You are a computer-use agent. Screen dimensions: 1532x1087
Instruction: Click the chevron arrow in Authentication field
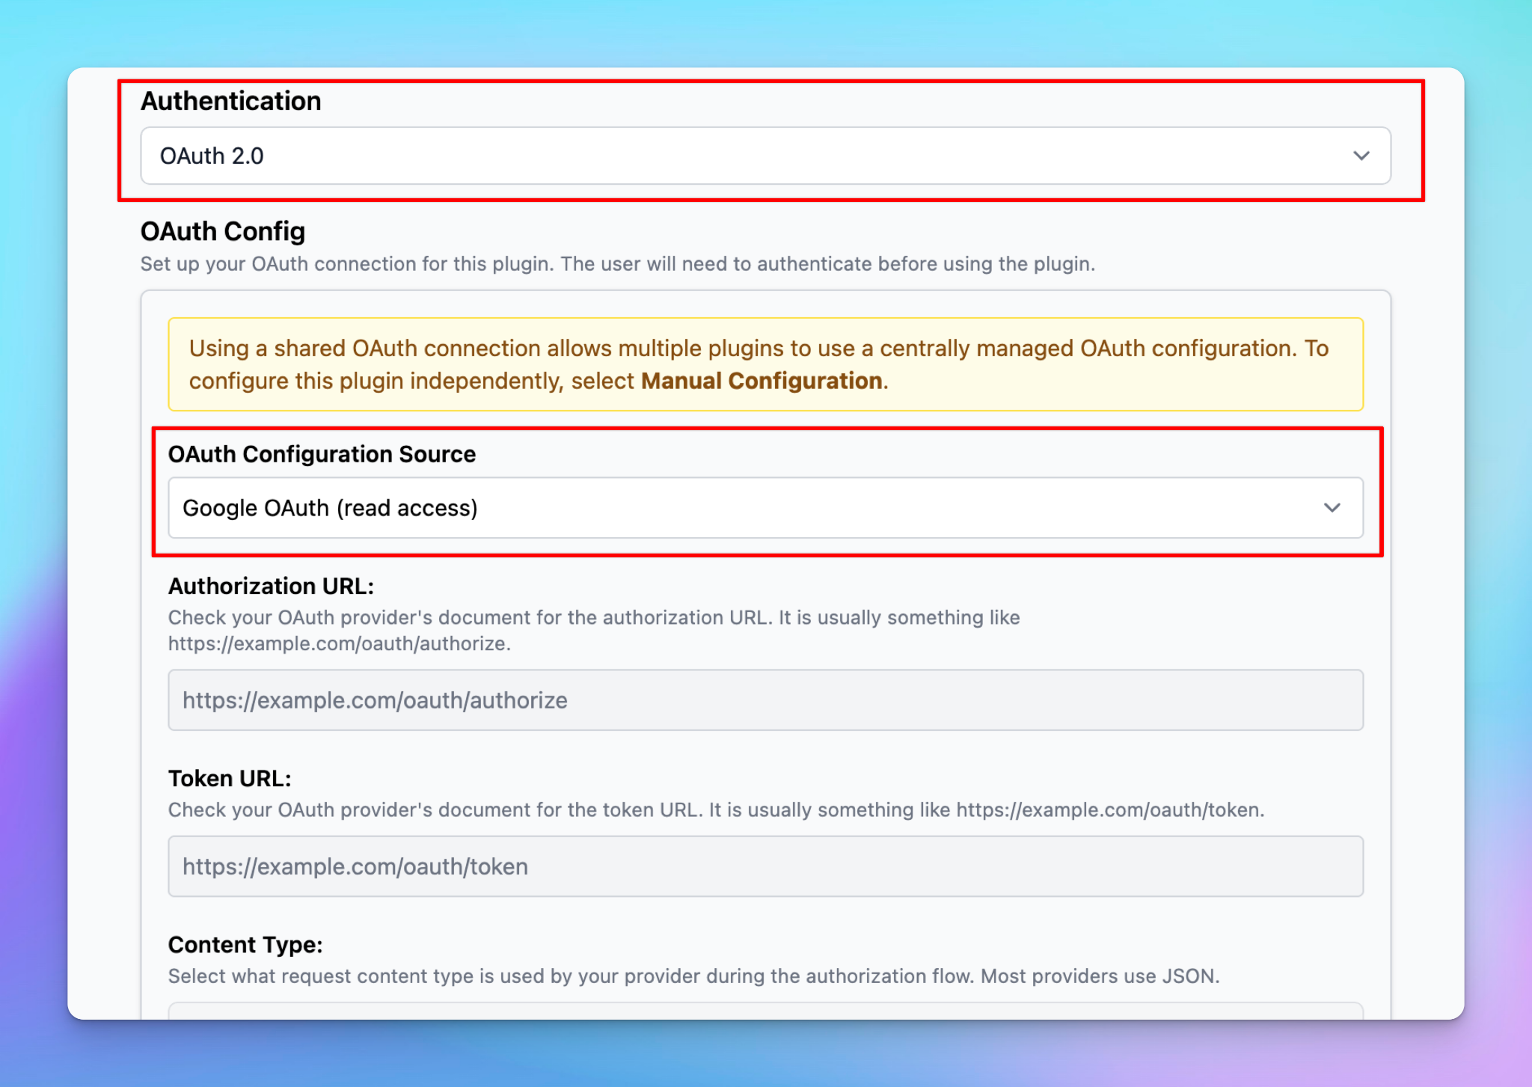(x=1361, y=156)
